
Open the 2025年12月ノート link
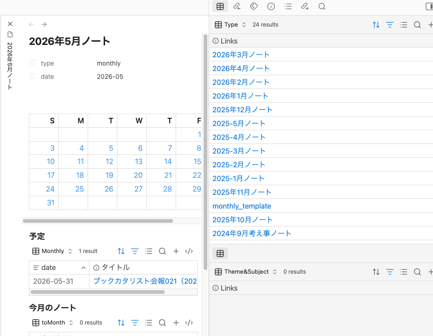coord(242,110)
